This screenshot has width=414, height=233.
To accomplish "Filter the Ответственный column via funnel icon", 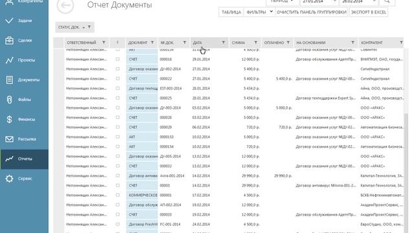I will pos(103,43).
